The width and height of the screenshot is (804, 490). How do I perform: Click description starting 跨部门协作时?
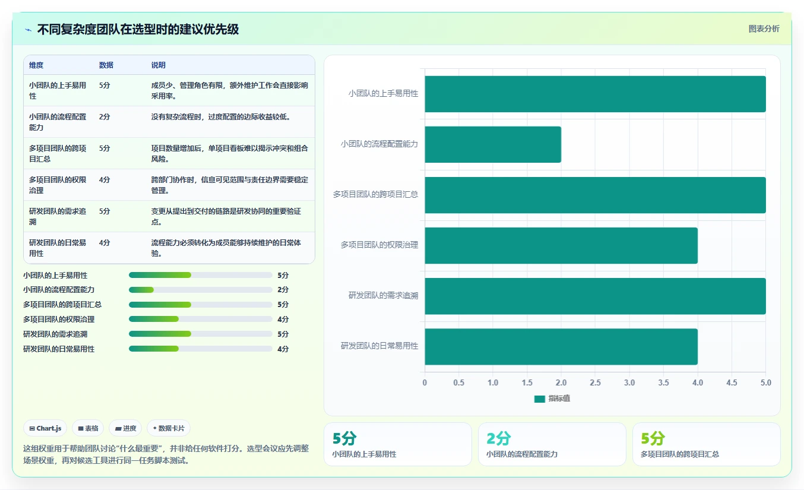230,185
